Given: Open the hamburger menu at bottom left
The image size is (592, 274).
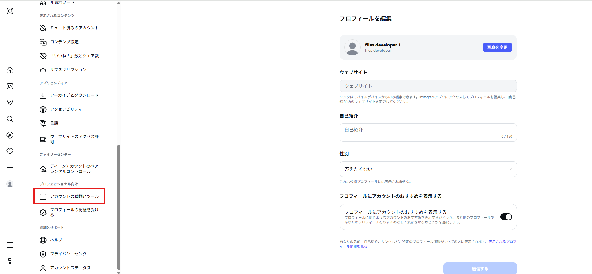Looking at the screenshot, I should click(10, 245).
